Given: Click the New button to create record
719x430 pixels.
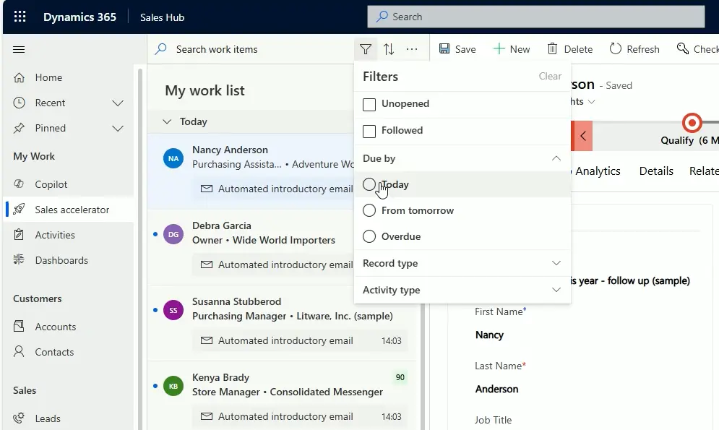Looking at the screenshot, I should 512,48.
